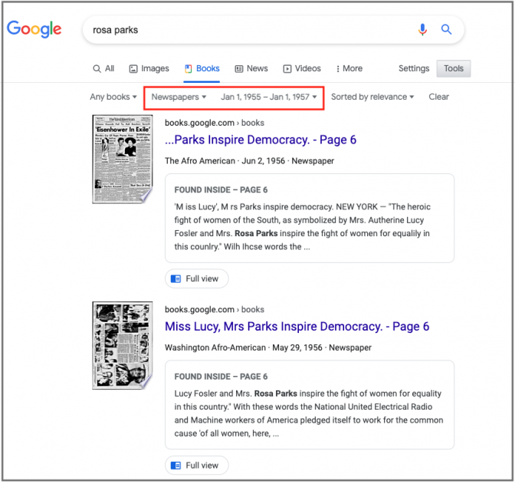Image resolution: width=515 pixels, height=484 pixels.
Task: Toggle the Tools button
Action: 453,68
